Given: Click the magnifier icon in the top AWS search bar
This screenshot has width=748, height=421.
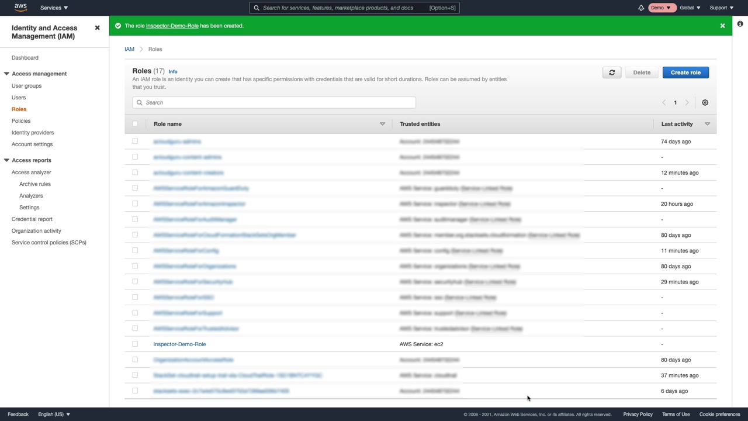Looking at the screenshot, I should pos(257,8).
